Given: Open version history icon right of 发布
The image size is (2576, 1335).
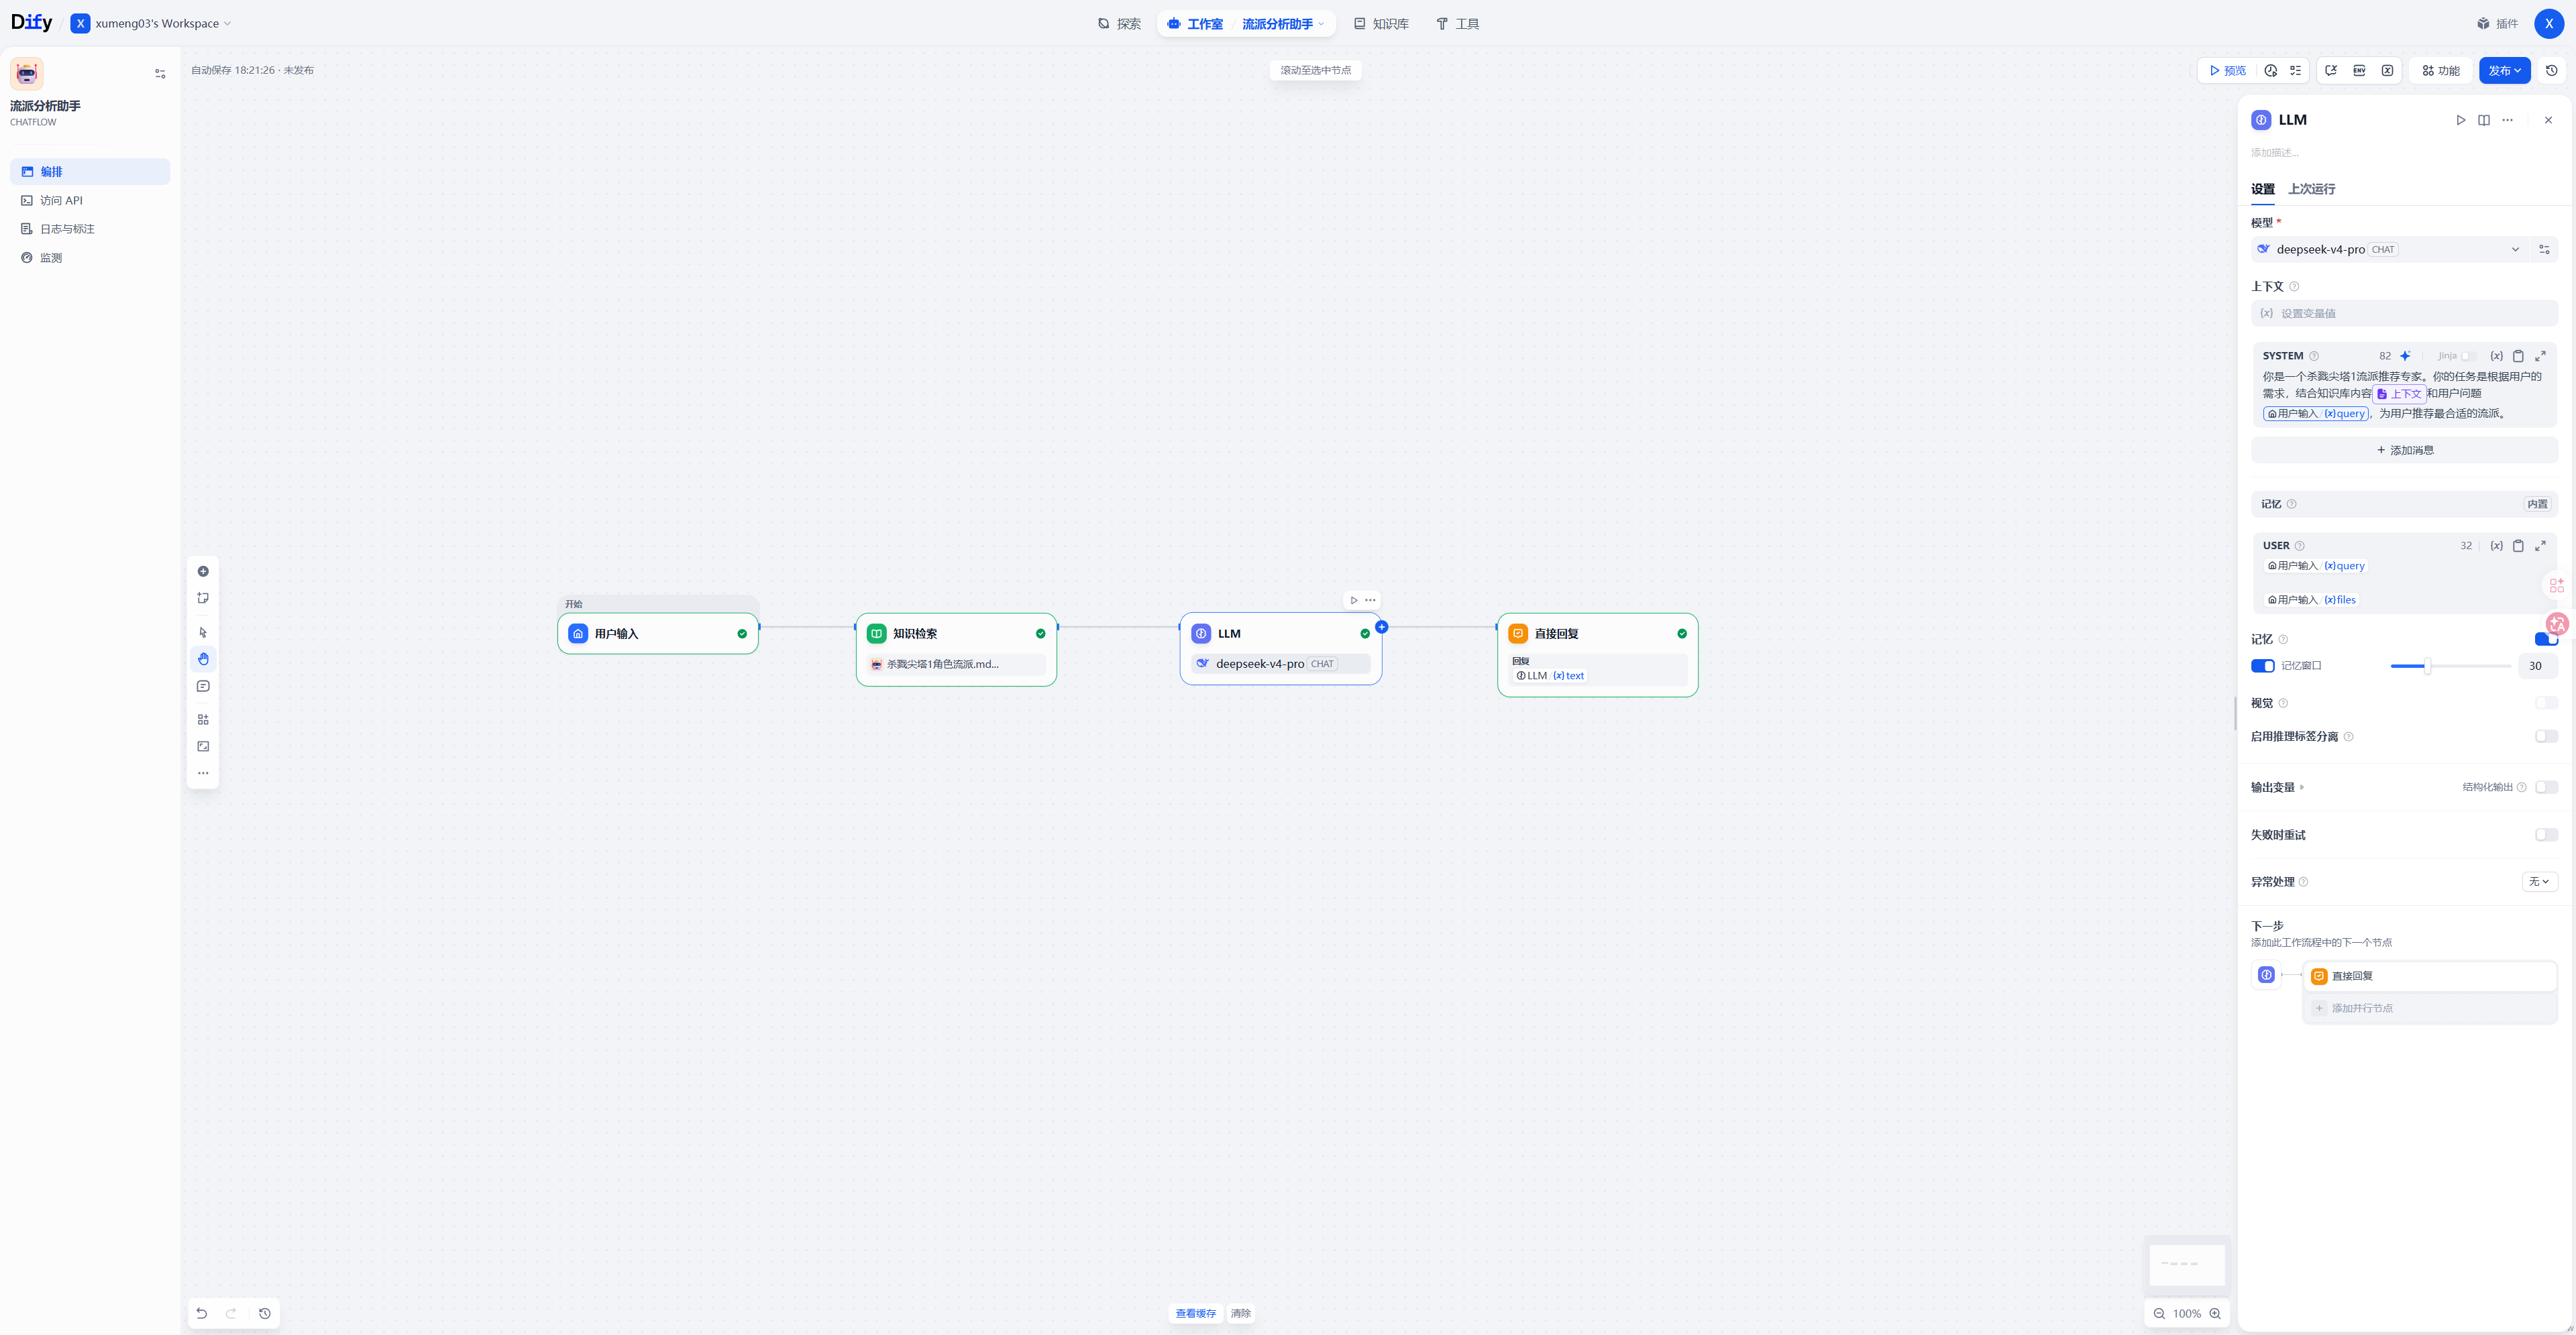Looking at the screenshot, I should pos(2552,71).
